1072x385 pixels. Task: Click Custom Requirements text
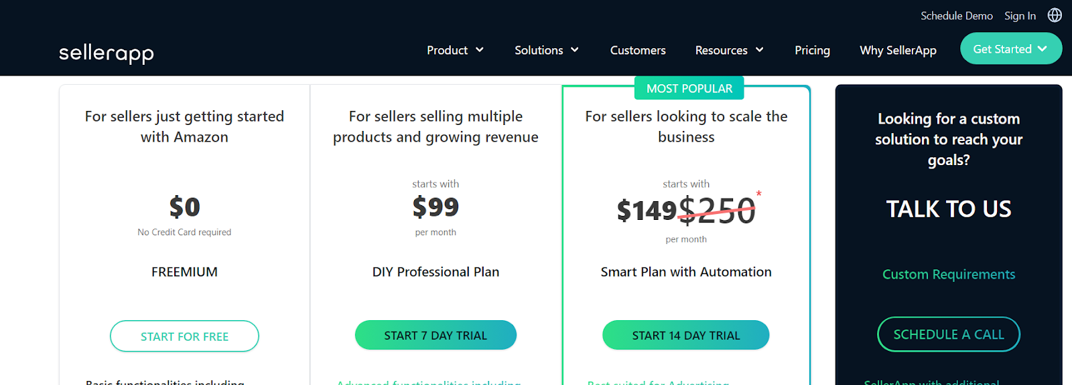(x=949, y=274)
